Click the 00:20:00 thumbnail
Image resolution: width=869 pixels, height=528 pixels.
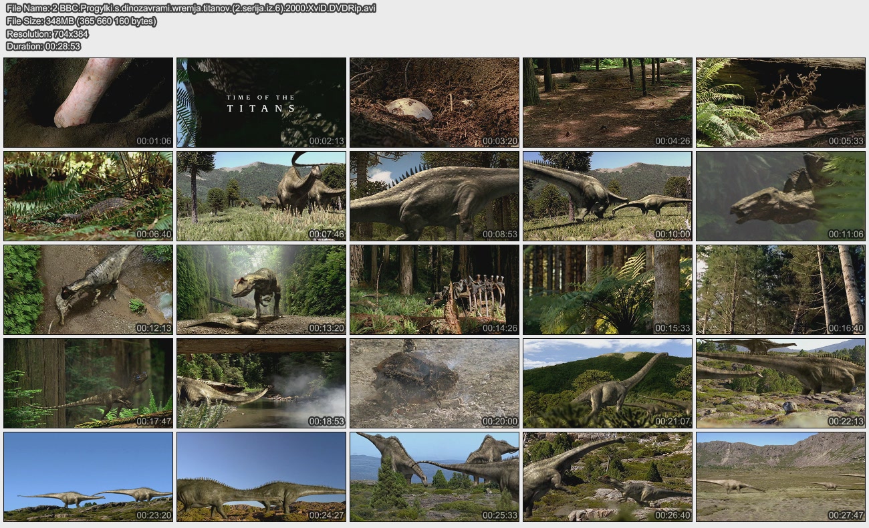[x=434, y=383]
